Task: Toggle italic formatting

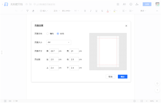Action: pos(91,11)
